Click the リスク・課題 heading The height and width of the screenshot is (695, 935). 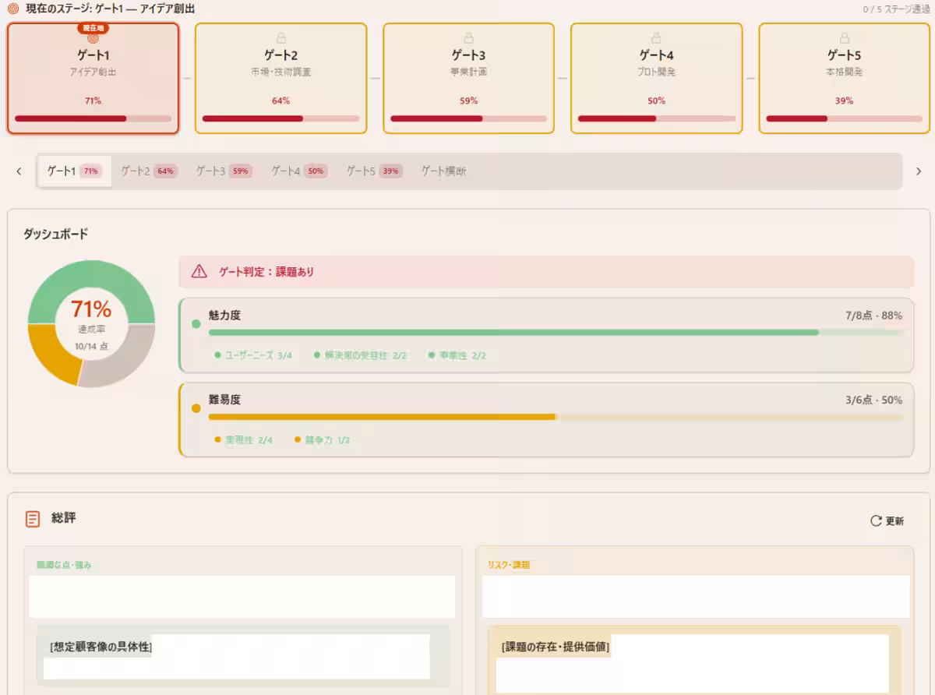[509, 565]
